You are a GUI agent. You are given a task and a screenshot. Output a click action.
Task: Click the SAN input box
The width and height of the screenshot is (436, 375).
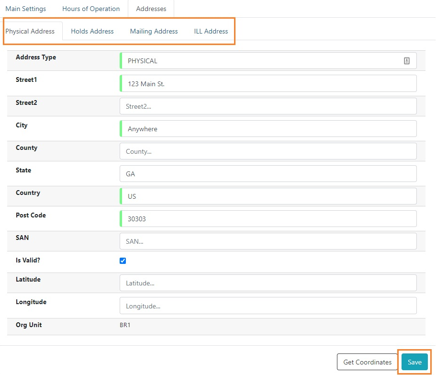click(x=268, y=241)
